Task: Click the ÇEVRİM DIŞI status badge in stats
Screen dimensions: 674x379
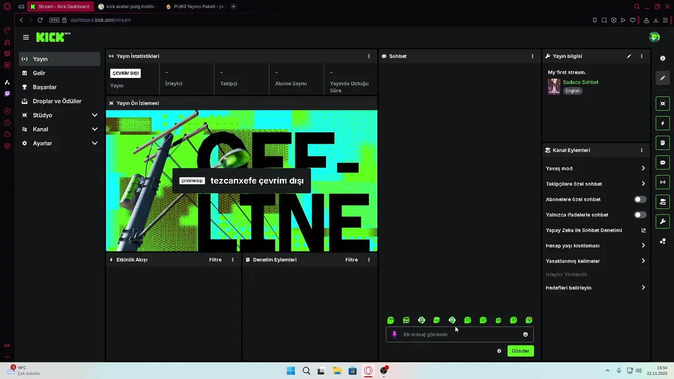Action: pos(125,73)
